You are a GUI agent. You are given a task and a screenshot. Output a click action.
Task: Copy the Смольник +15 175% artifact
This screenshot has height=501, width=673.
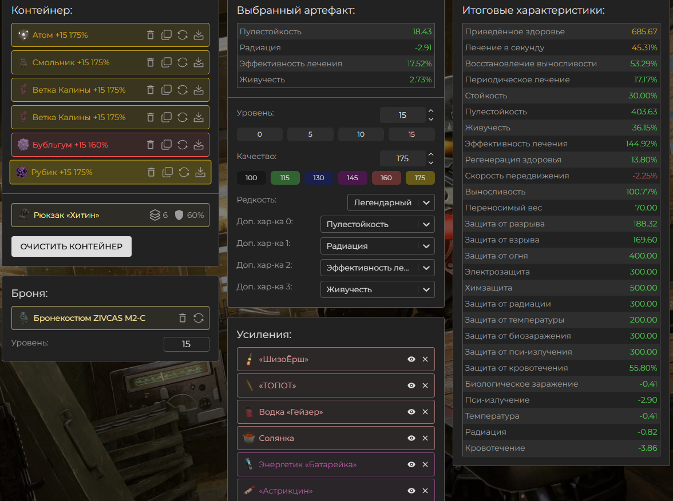coord(167,63)
